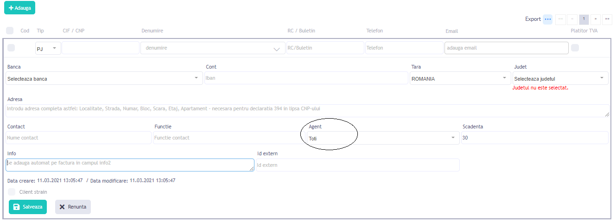Go to the first page arrow

point(560,19)
